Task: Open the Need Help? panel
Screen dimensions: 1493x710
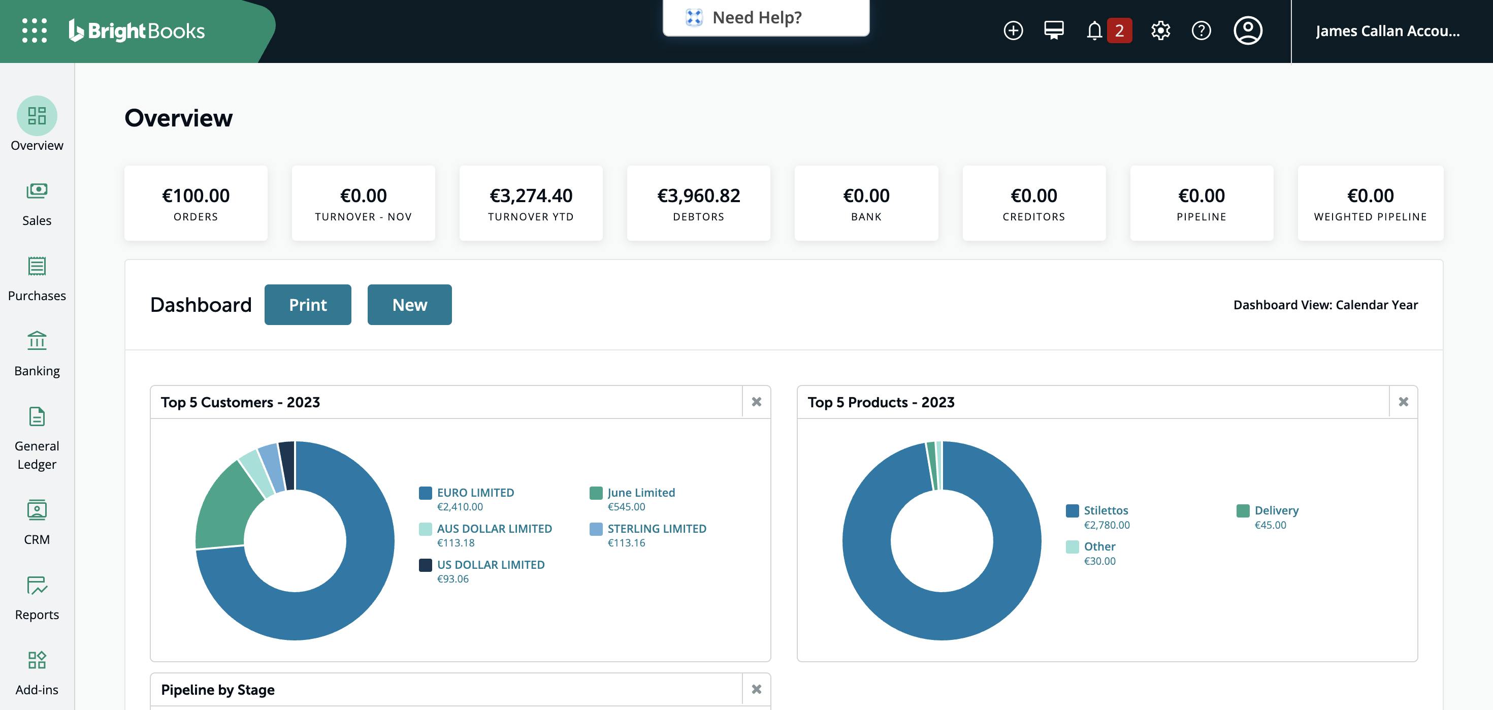Action: [x=766, y=18]
